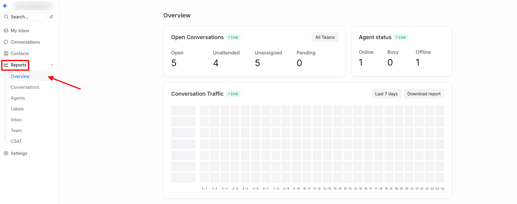Click the Download report button
517x204 pixels.
pos(424,94)
